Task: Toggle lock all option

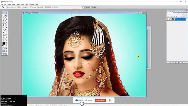Action: (177, 16)
